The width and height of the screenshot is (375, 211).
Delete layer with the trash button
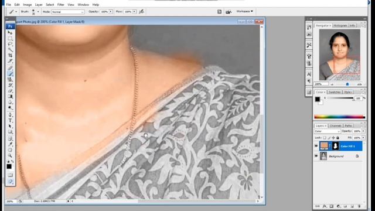(x=359, y=206)
